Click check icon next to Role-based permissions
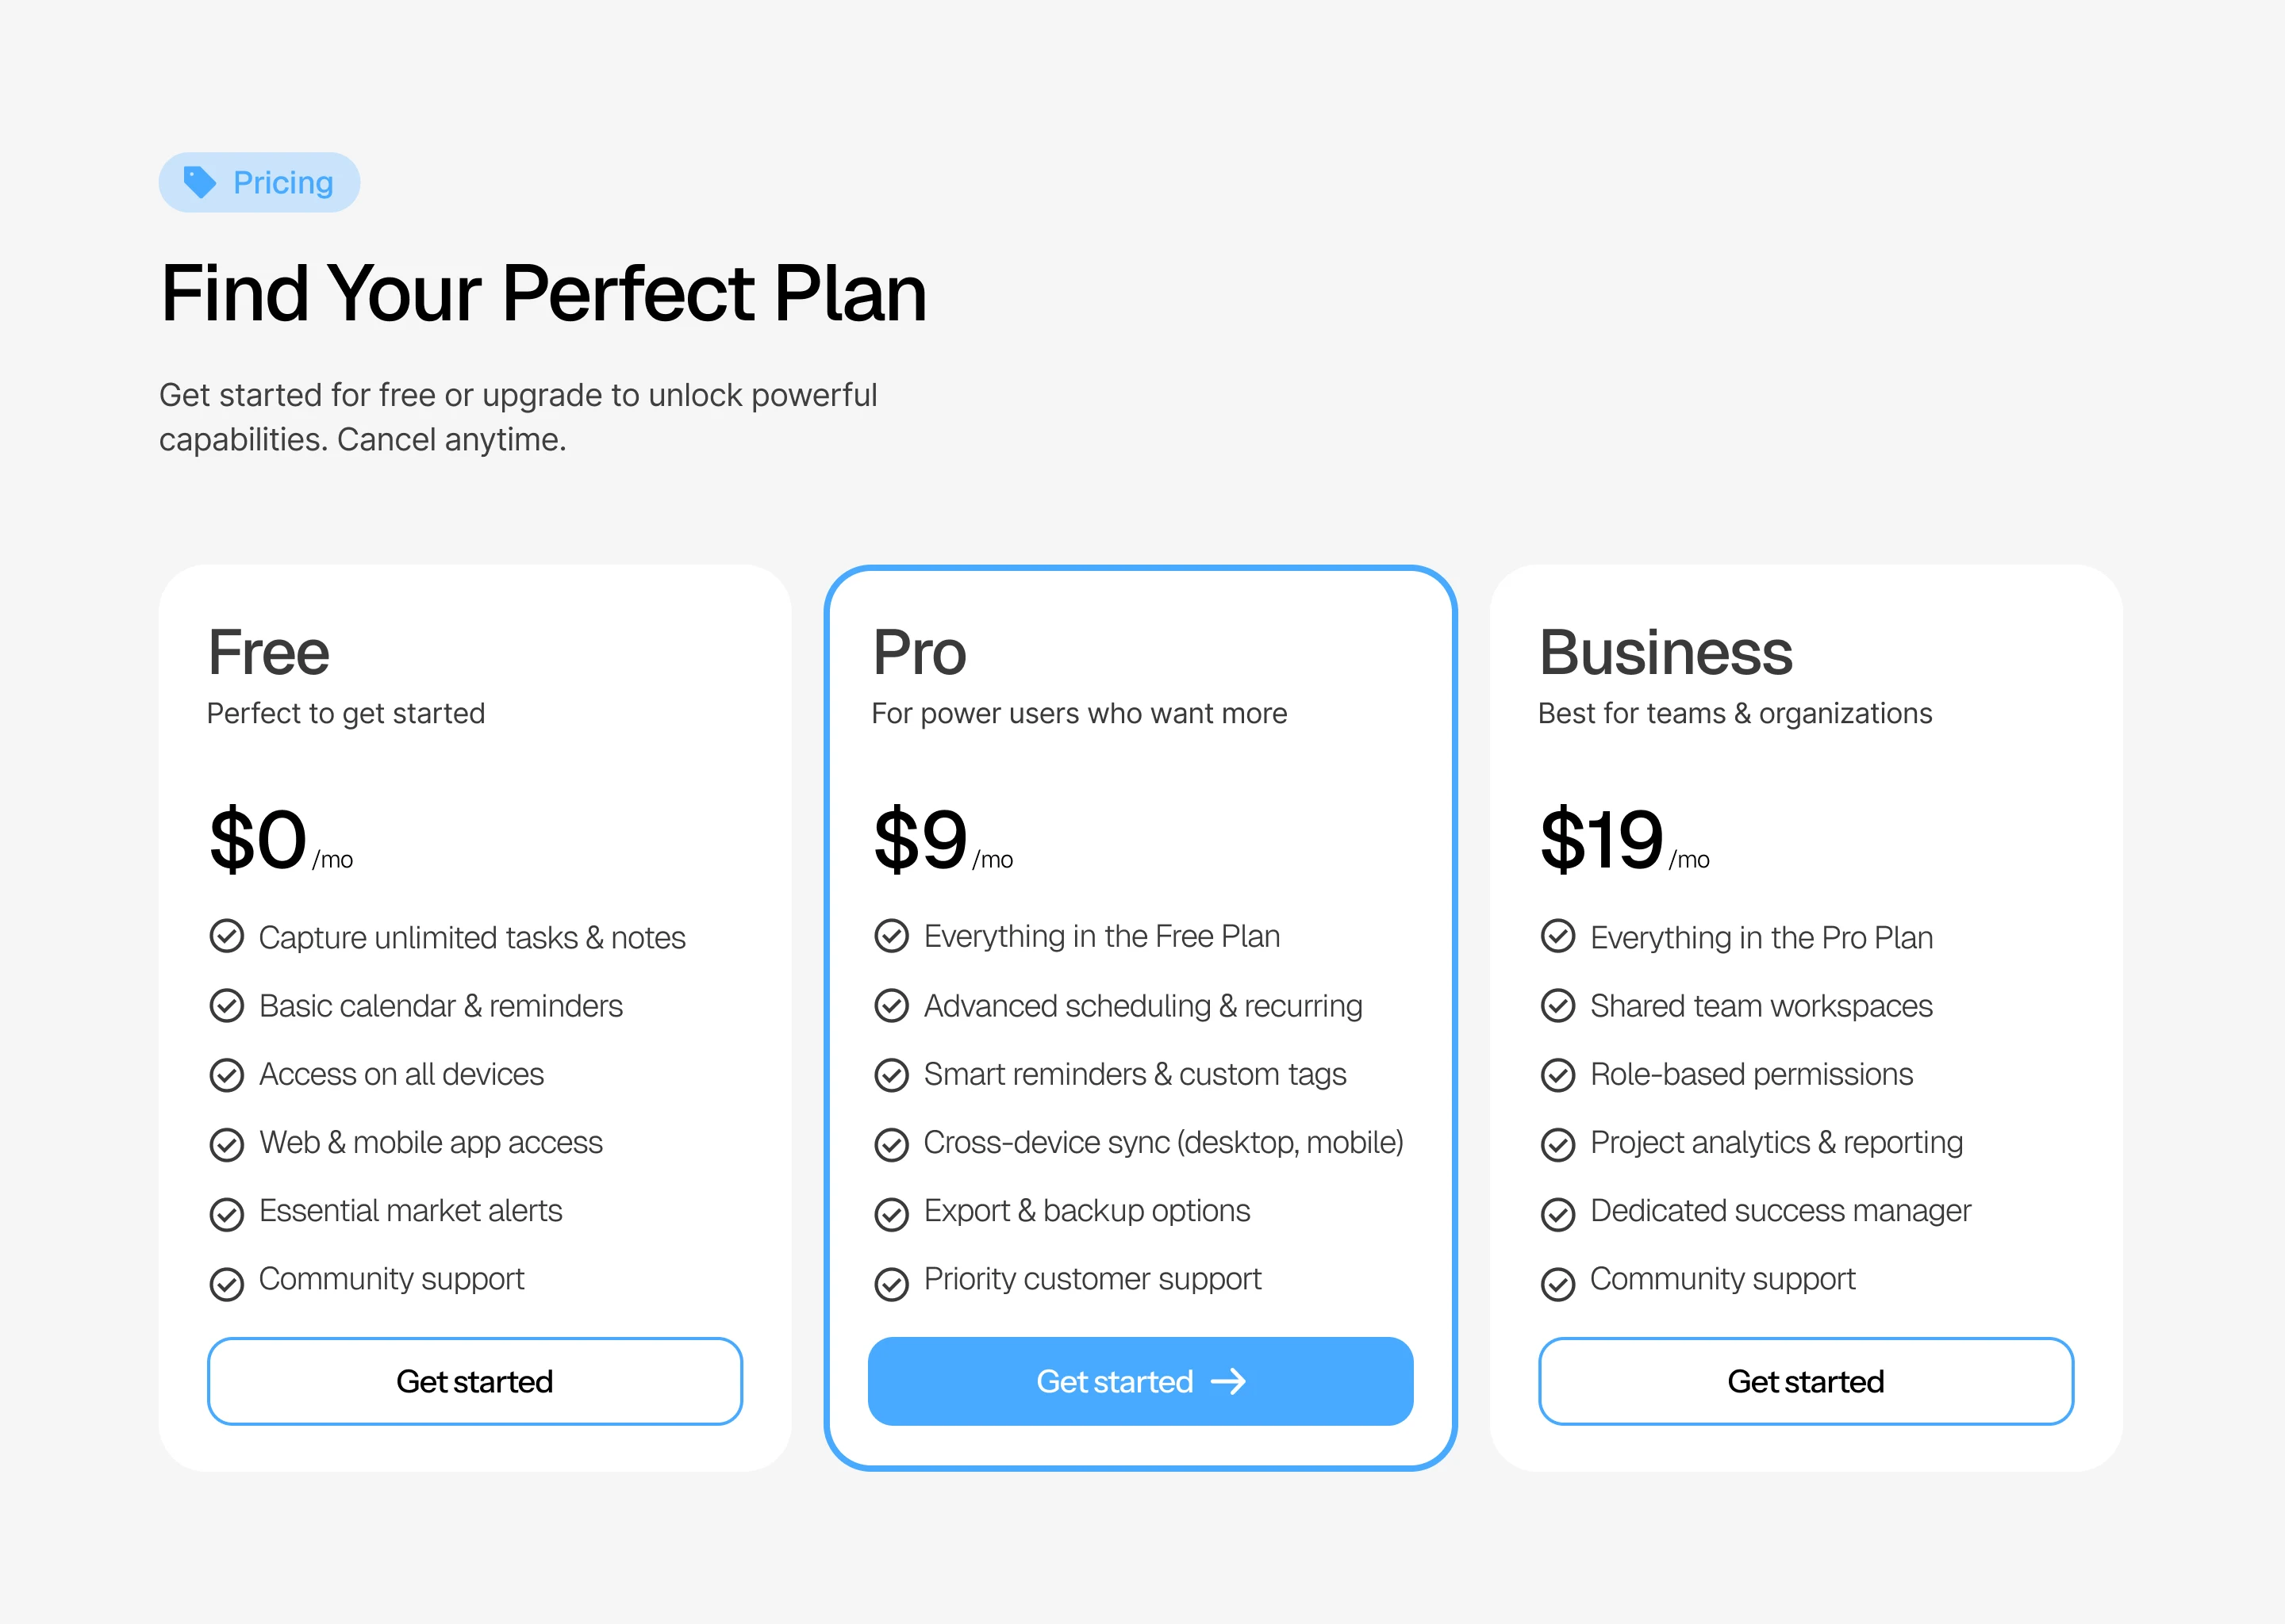The image size is (2285, 1624). pyautogui.click(x=1557, y=1075)
